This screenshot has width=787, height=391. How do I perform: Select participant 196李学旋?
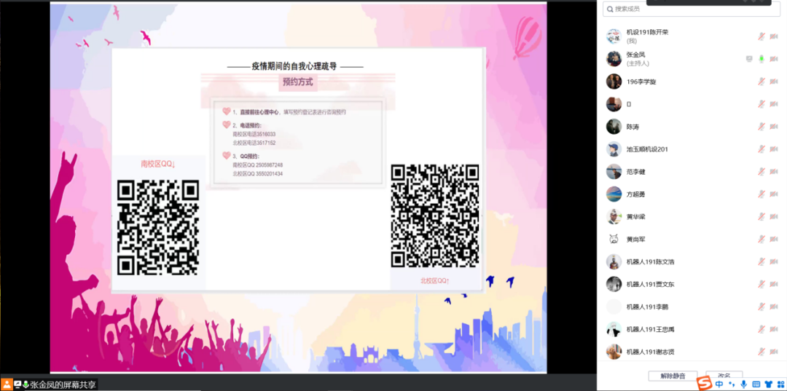[x=691, y=82]
